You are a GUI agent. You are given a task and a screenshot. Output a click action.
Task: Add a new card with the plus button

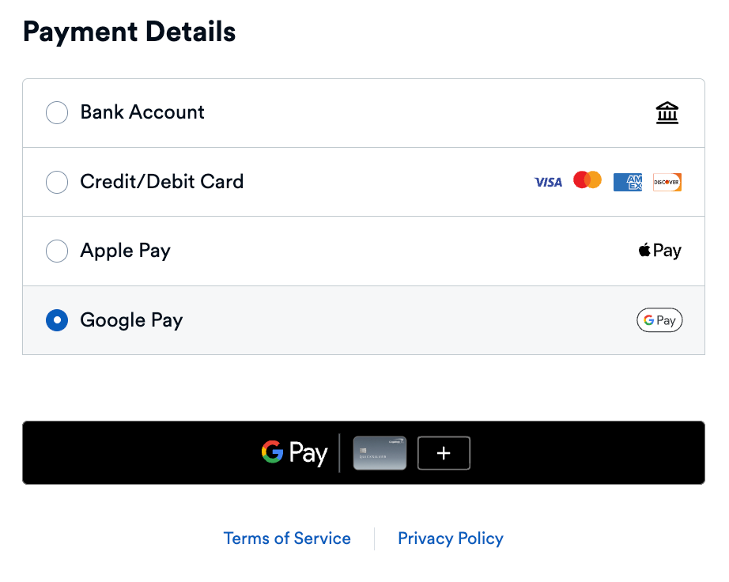pyautogui.click(x=444, y=453)
